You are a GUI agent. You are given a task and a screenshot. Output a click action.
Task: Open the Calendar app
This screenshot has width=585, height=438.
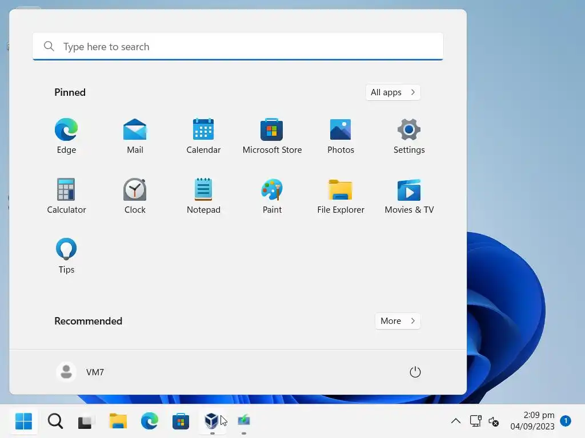point(203,136)
